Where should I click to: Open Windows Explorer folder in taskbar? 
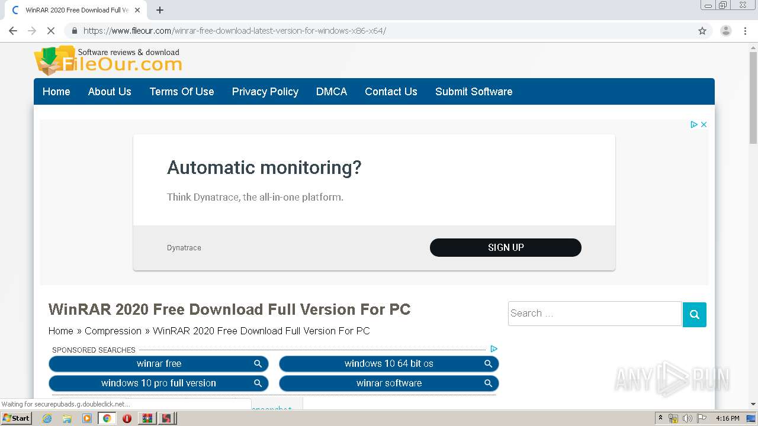[x=67, y=418]
